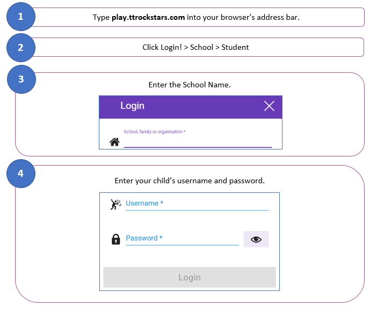Click the 'Click Login! > School > Student' instruction
Viewport: 377px width, 314px height.
coord(195,47)
